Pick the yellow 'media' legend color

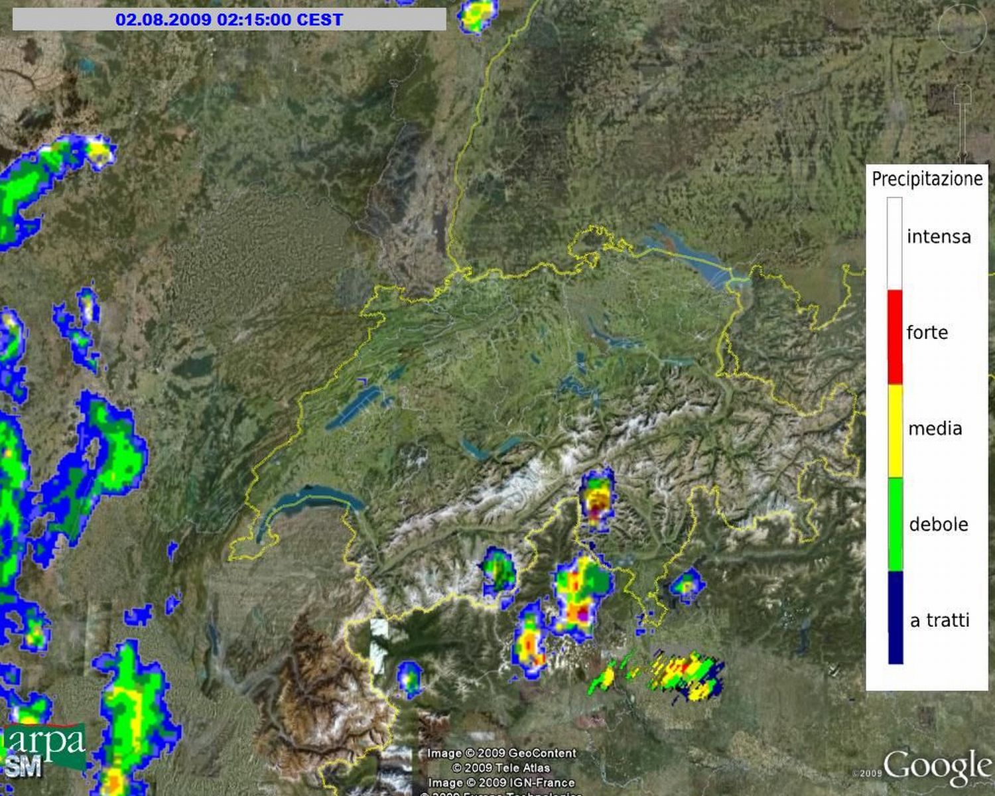(x=895, y=431)
